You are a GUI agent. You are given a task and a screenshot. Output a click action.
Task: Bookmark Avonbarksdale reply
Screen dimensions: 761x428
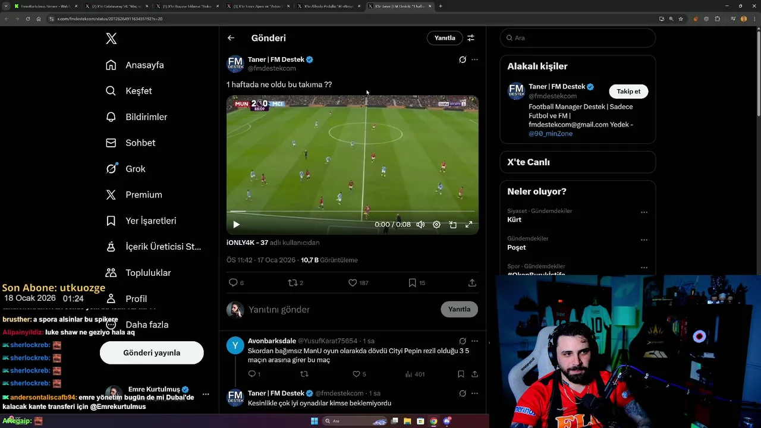tap(461, 374)
